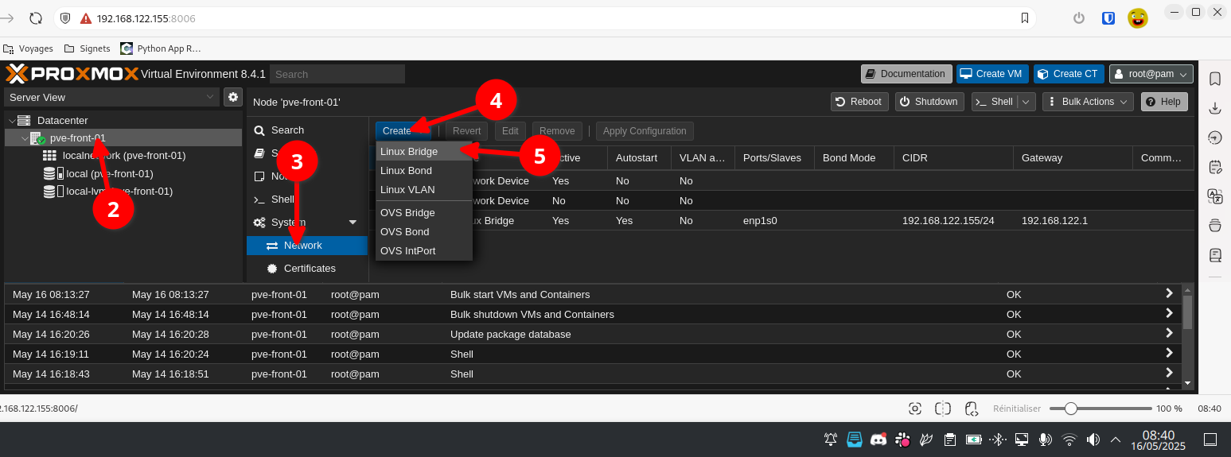
Task: Click the Proxmox search input field
Action: tap(337, 74)
